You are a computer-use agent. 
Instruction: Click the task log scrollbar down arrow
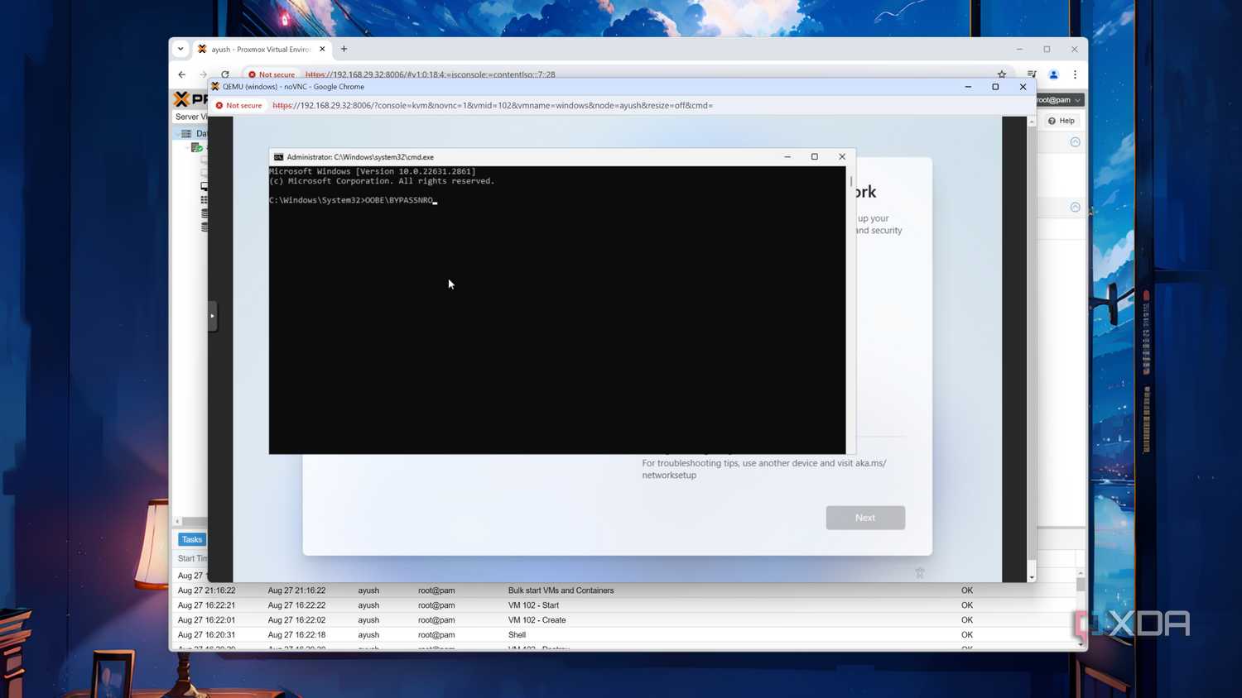click(x=1081, y=644)
